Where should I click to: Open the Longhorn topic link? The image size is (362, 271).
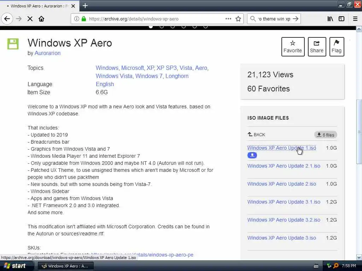click(177, 76)
